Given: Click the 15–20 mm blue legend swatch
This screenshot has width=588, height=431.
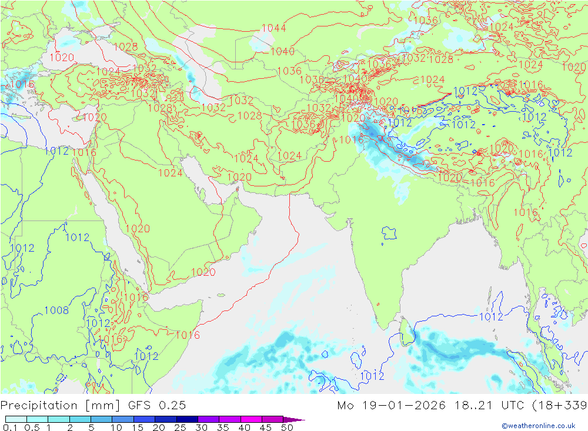Looking at the screenshot, I should [144, 419].
